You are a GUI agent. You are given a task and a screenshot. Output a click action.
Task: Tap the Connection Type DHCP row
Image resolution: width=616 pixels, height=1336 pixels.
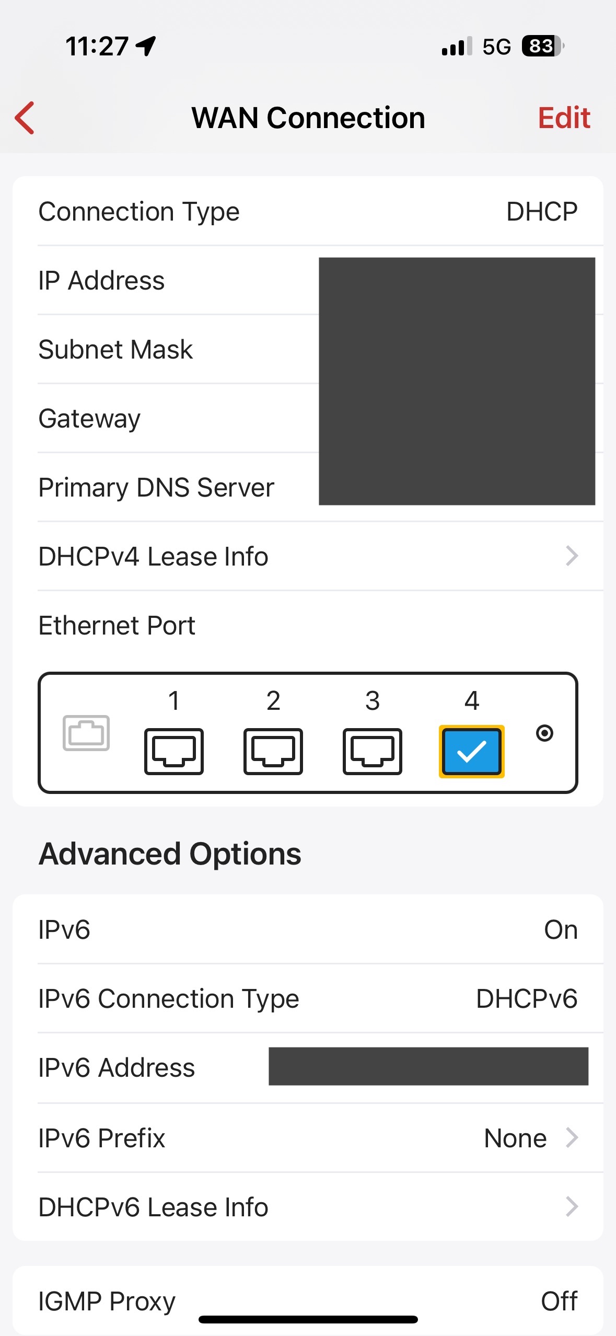click(308, 211)
